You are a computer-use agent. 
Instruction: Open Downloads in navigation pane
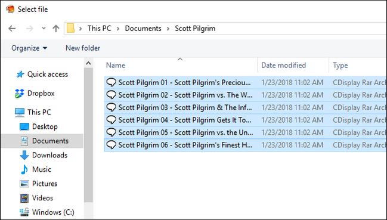(49, 155)
